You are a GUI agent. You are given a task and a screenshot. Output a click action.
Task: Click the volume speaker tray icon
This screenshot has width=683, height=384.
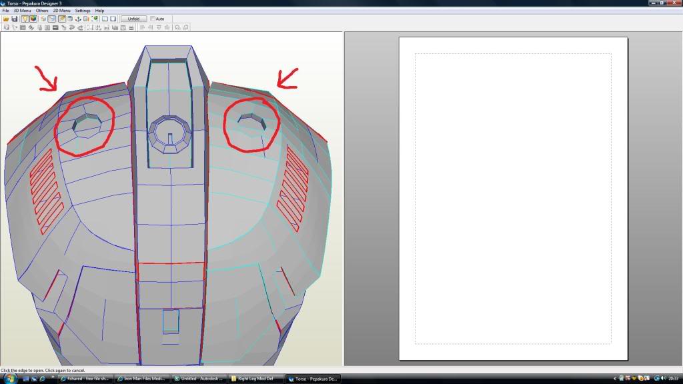[x=664, y=379]
